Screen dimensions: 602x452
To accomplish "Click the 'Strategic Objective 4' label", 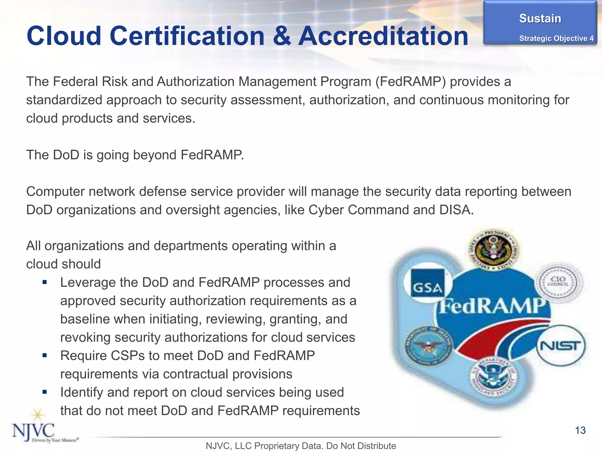I will [556, 39].
